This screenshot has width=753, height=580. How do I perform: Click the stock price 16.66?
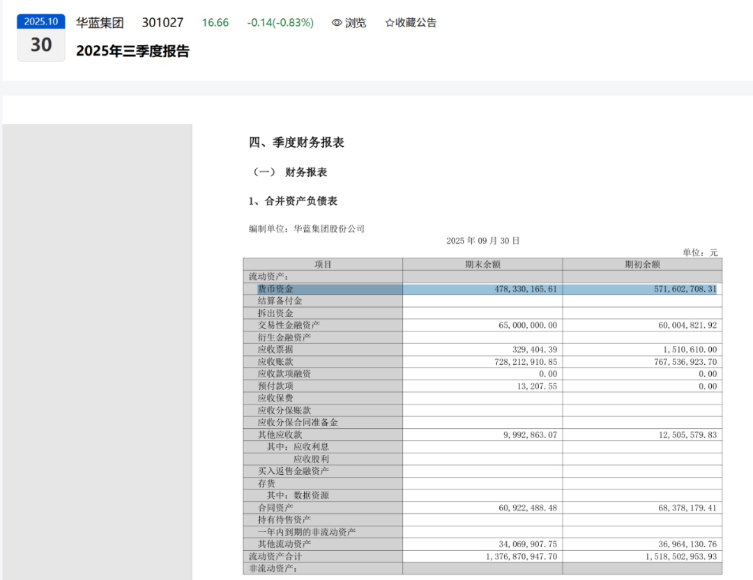pyautogui.click(x=215, y=22)
